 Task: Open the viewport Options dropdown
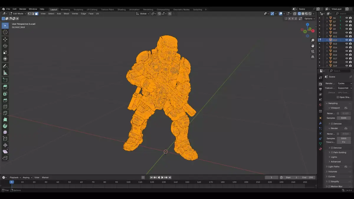click(x=309, y=19)
